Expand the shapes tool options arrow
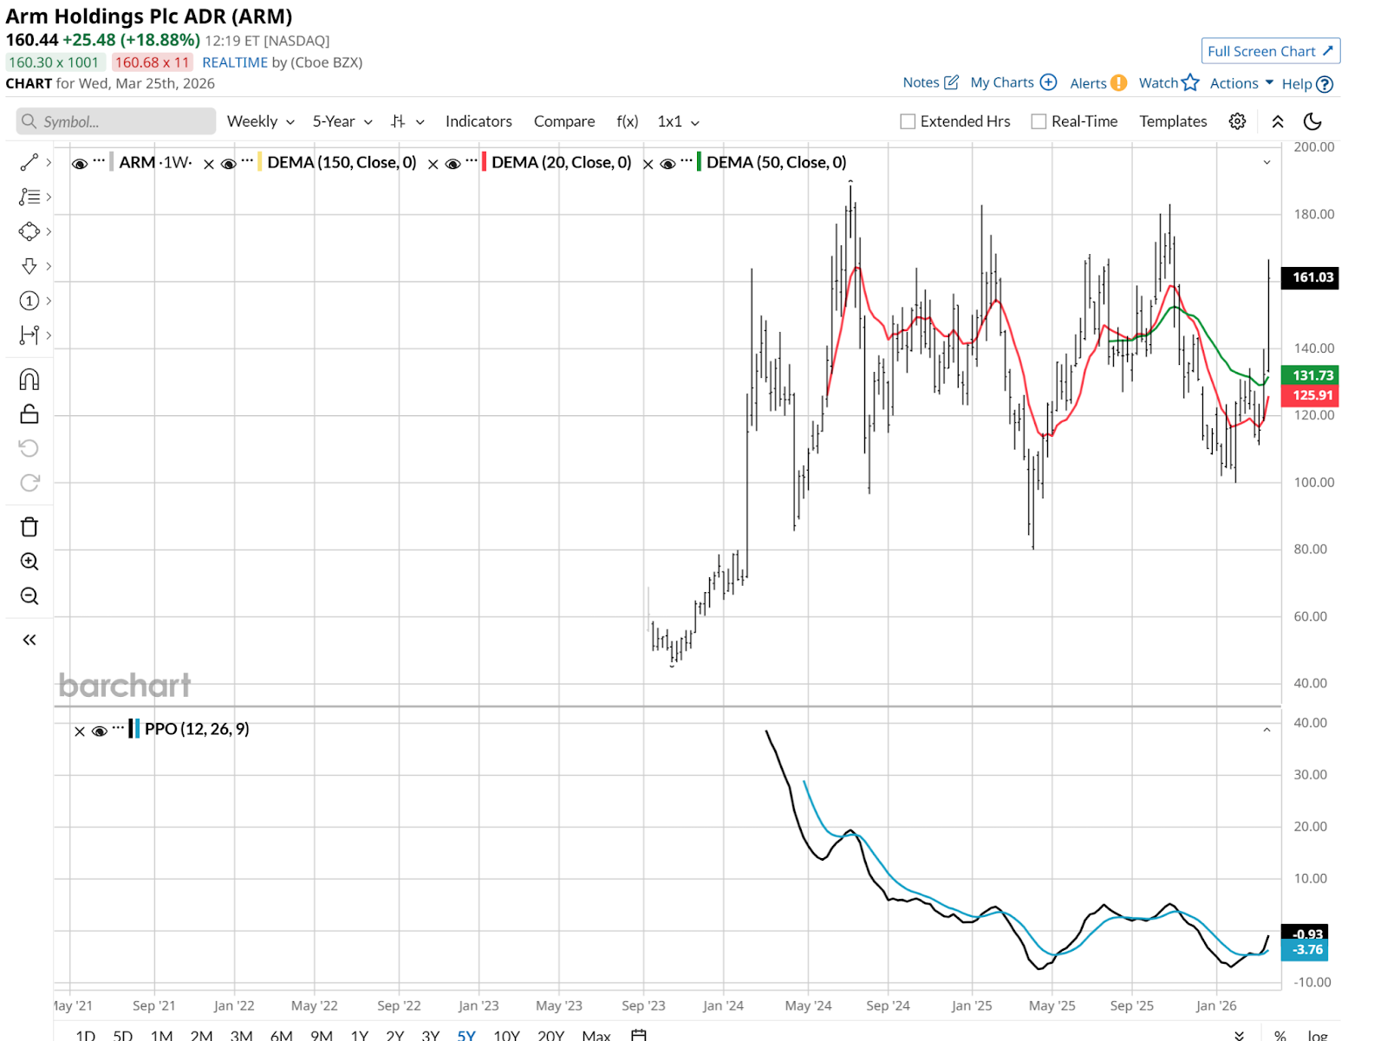1387x1041 pixels. (49, 231)
